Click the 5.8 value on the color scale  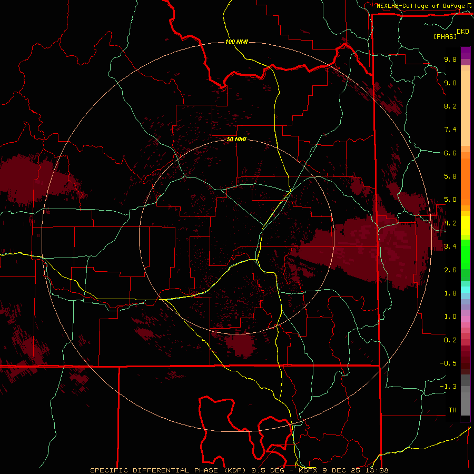pyautogui.click(x=450, y=176)
